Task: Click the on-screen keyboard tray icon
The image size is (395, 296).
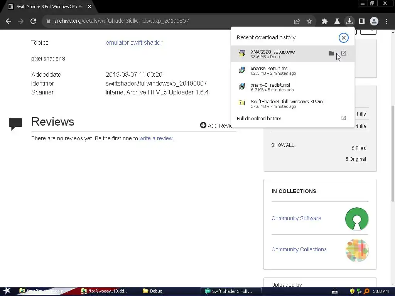Action: tap(335, 292)
